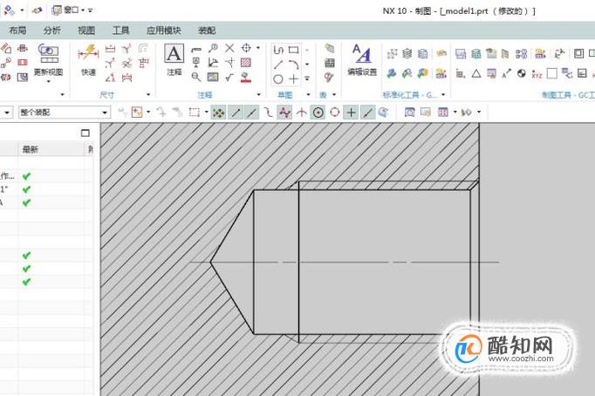Open the center mark dropdown arrow
This screenshot has height=396, width=595.
coord(258,48)
